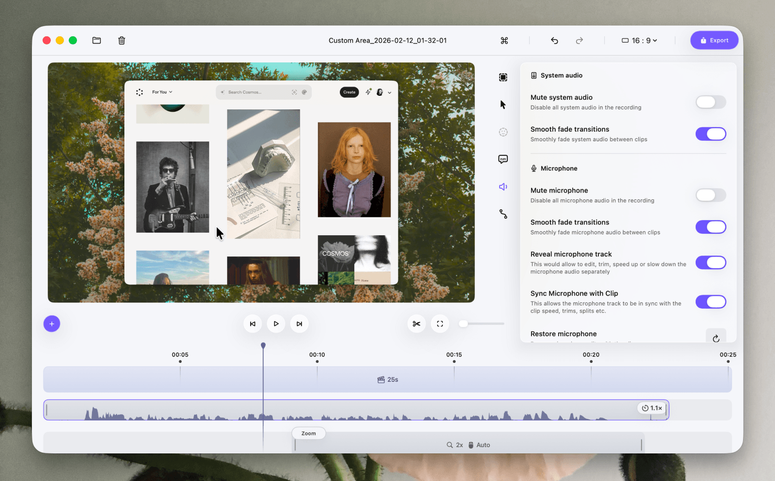
Task: Open the background frame settings icon
Action: click(x=503, y=77)
